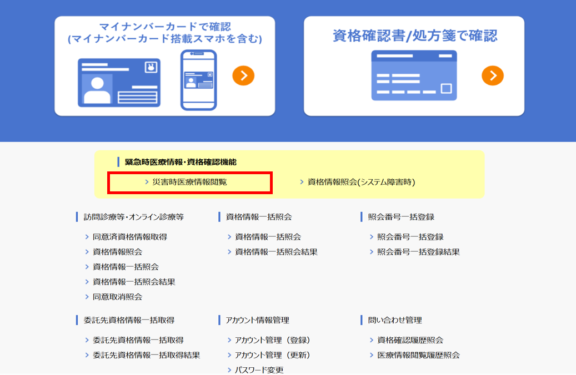Select 委託先資格情報一括取得 link
This screenshot has height=375, width=576.
tap(138, 340)
